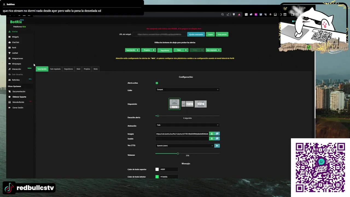The height and width of the screenshot is (197, 350).
Task: Click the plus icon on Raid test button
Action: 186,50
